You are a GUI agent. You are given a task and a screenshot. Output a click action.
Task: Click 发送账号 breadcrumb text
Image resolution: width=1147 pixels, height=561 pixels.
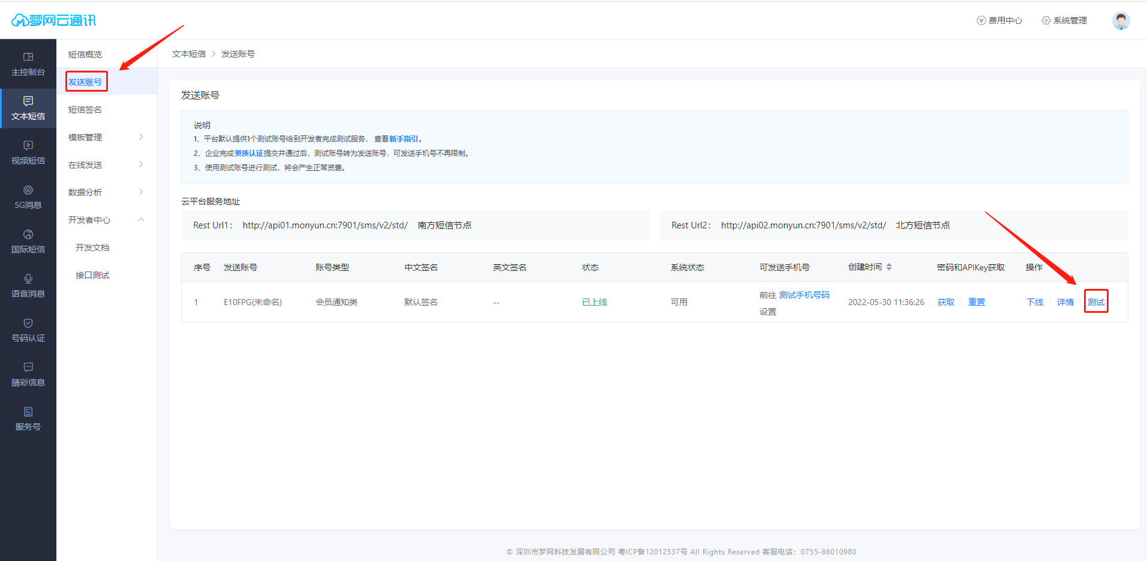tap(238, 54)
